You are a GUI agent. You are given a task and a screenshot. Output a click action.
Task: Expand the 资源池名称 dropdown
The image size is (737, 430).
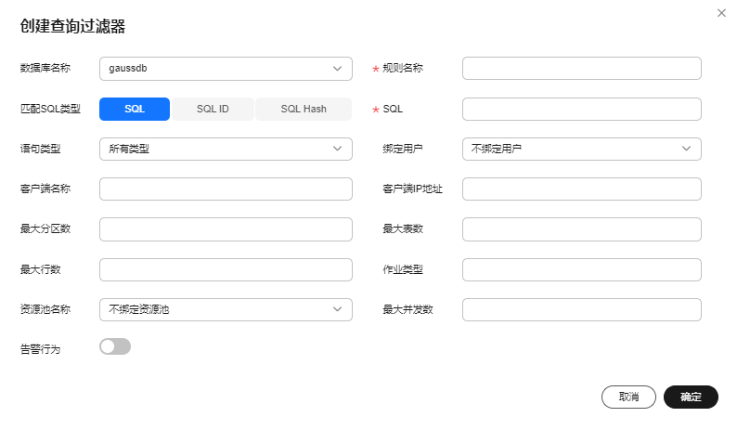click(226, 309)
